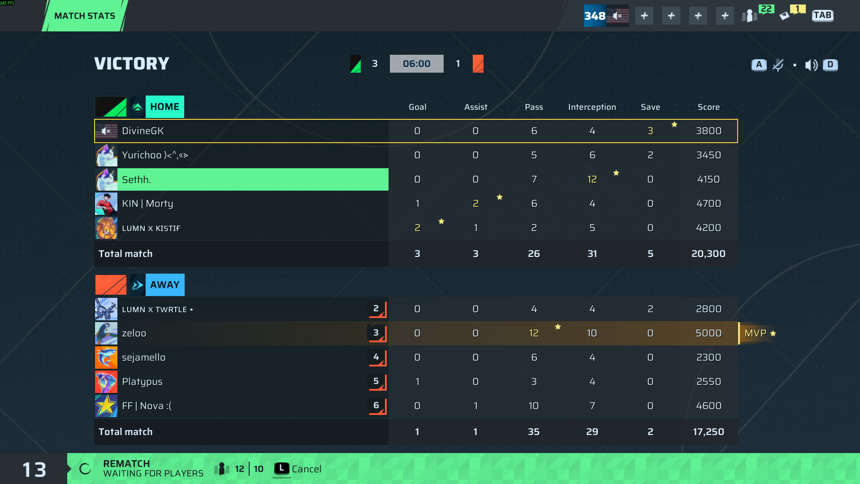Click the D key audio prompt
This screenshot has width=860, height=484.
pos(830,65)
